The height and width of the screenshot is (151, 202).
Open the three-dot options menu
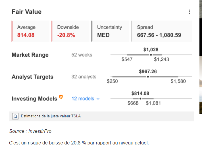(x=189, y=12)
